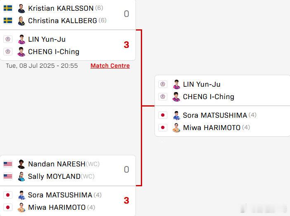Open the Match Centre link
This screenshot has height=216, width=290.
point(110,66)
